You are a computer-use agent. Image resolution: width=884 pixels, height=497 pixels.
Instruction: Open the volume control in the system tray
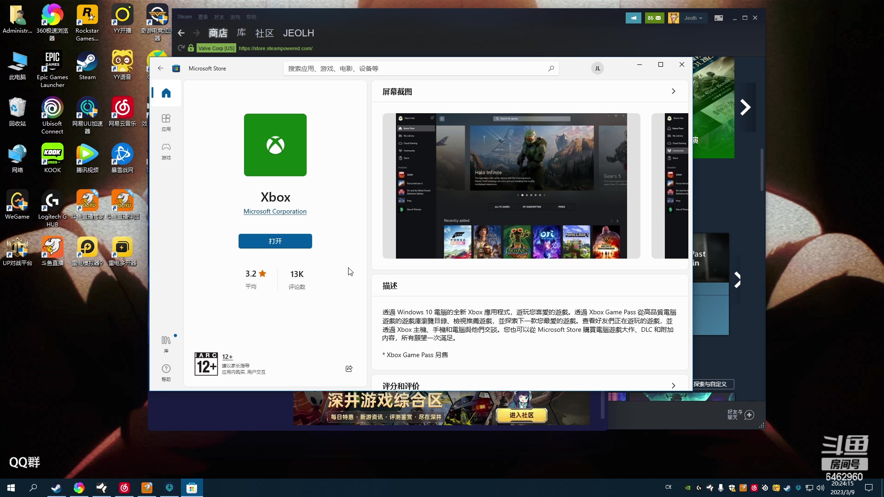[x=821, y=488]
